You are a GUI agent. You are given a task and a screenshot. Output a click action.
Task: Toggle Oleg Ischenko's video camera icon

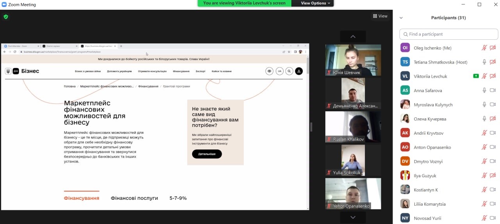tap(493, 48)
